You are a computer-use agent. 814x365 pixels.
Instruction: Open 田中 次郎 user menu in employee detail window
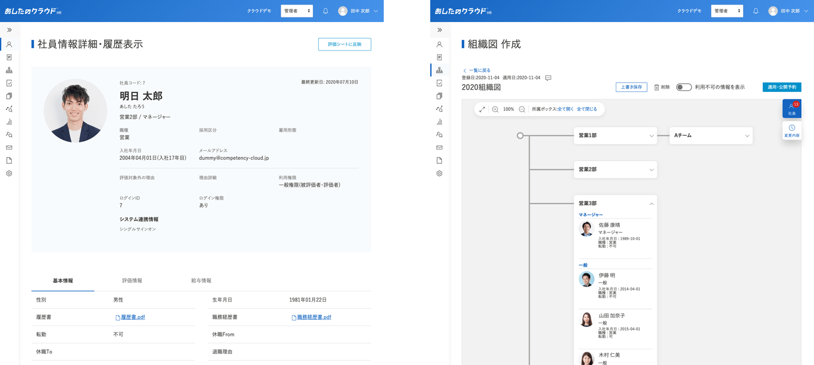click(x=358, y=11)
